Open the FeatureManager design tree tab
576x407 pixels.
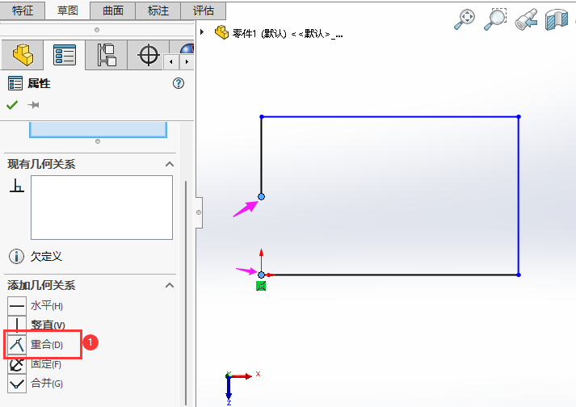tap(23, 55)
